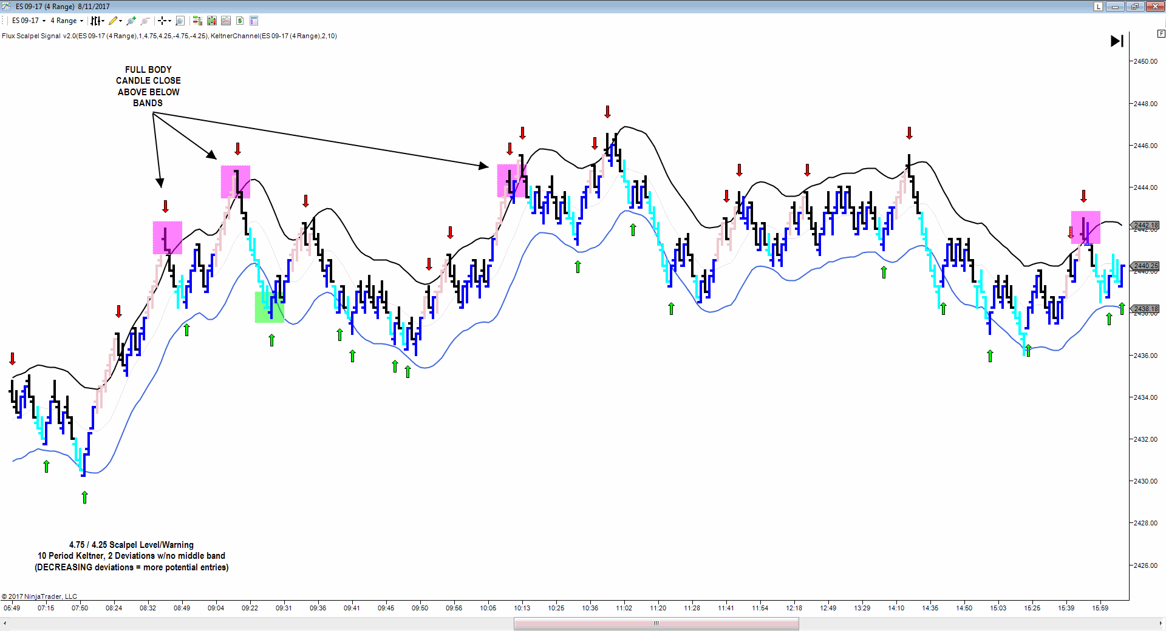Click the 2442.18 price marker
This screenshot has height=631, width=1166.
(1145, 225)
